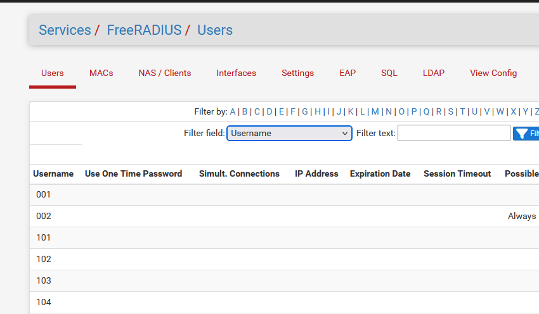Click the Filter text input box
Screen dimensions: 539x314
coord(453,134)
